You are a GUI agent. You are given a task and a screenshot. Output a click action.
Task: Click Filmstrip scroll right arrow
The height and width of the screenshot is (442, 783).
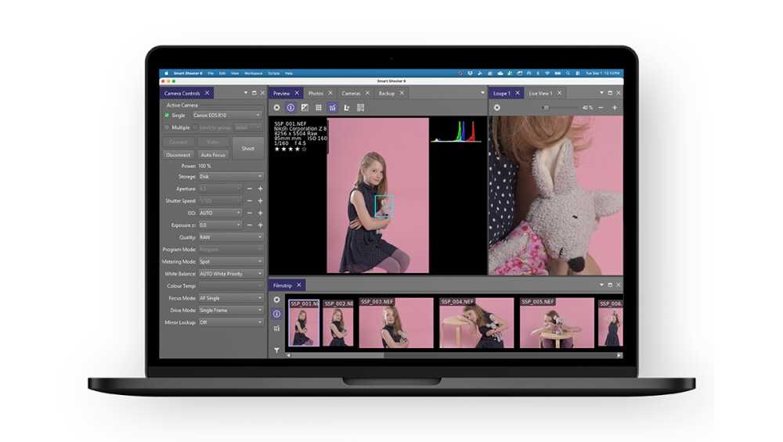(619, 355)
